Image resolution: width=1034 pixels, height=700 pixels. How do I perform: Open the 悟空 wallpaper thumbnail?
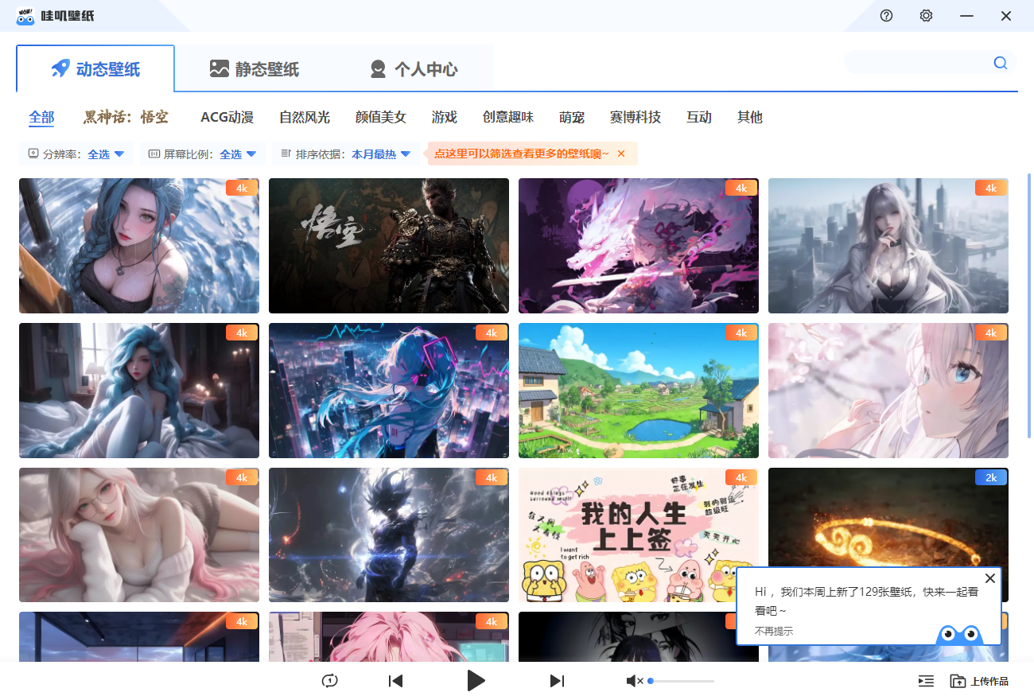pos(389,245)
